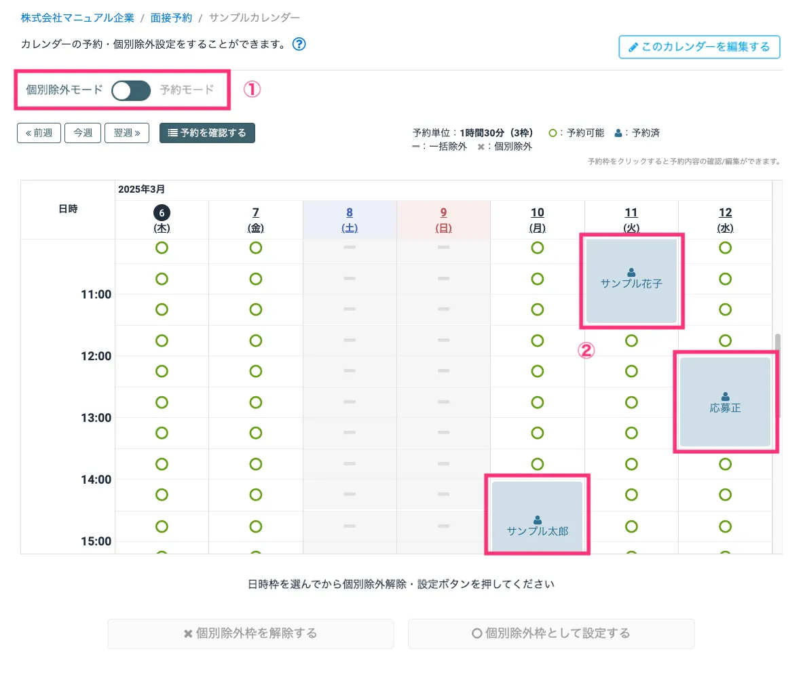Click the Saturday 8 date header
This screenshot has height=675, width=805.
(350, 219)
